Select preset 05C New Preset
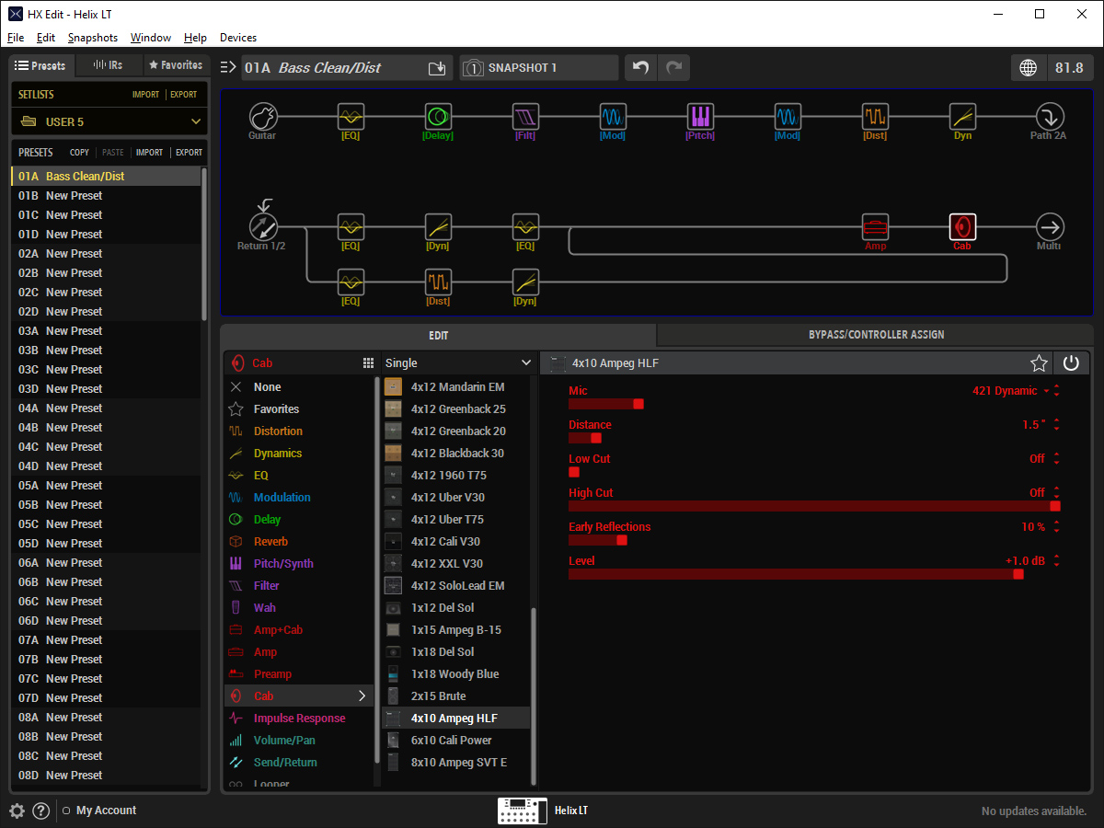Image resolution: width=1104 pixels, height=828 pixels. (106, 524)
